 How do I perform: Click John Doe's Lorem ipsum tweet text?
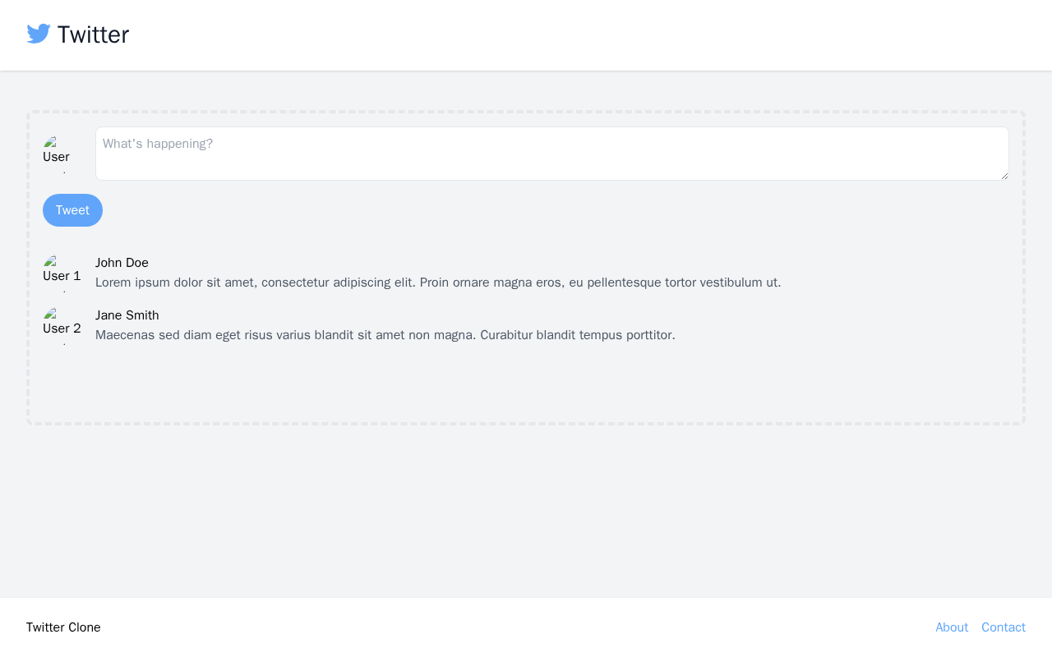point(438,283)
